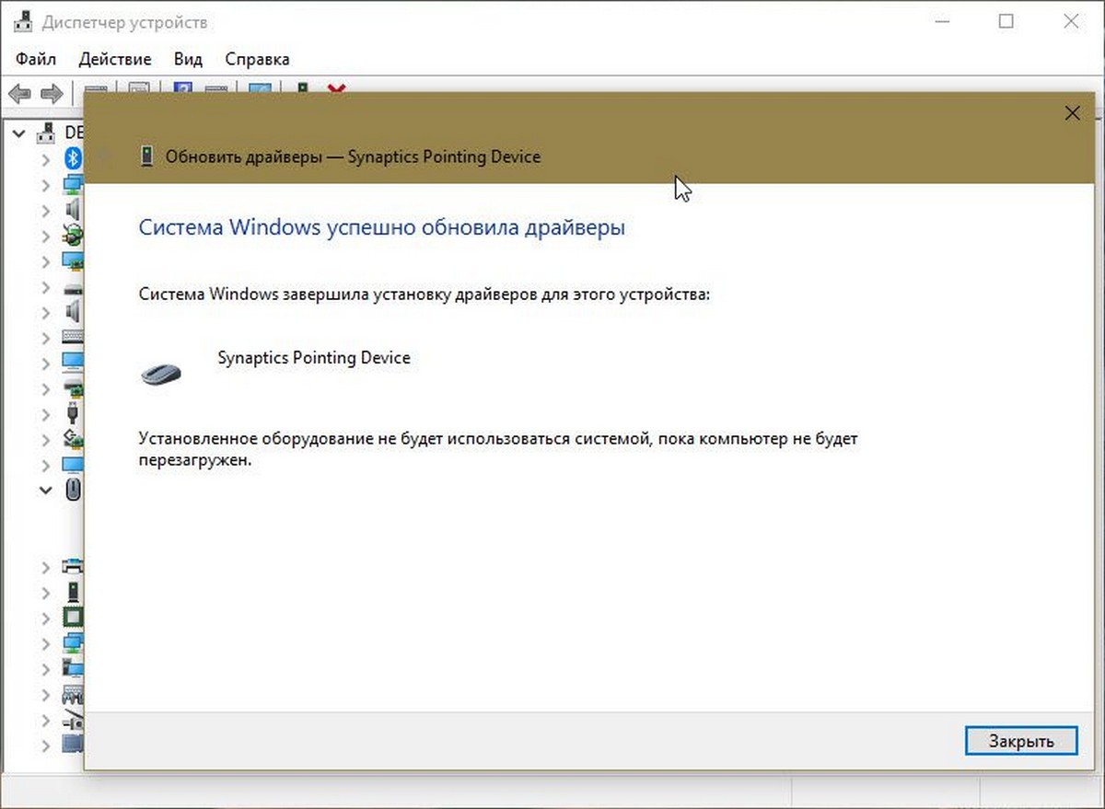Screen dimensions: 1105x809
Task: Click the red X uninstall device toolbar icon
Action: [x=337, y=87]
